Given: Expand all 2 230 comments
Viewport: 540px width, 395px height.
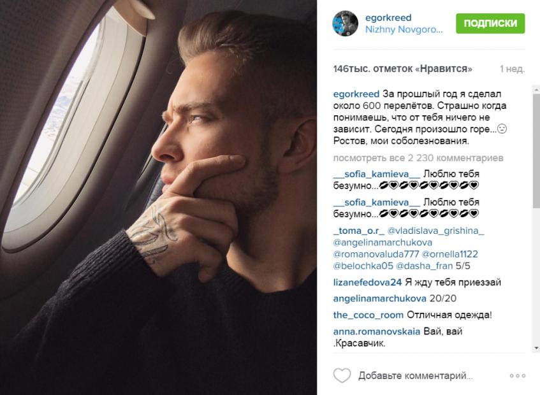Looking at the screenshot, I should (418, 158).
